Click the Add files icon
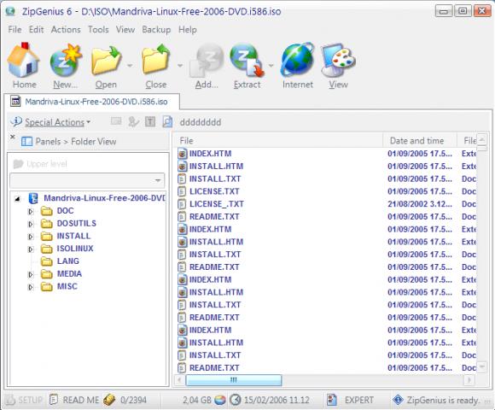Viewport: 495px width, 410px height. (x=207, y=61)
